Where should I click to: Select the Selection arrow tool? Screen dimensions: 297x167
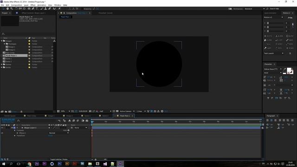(3, 9)
